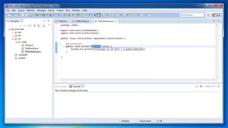Click the editor horizontal scrollbar
The height and width of the screenshot is (128, 228).
[138, 80]
